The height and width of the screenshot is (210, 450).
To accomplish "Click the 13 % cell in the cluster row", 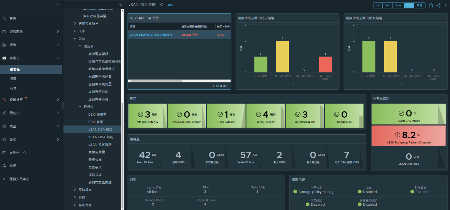I will (220, 35).
